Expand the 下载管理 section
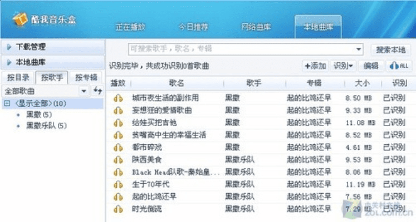416x222 pixels. click(53, 47)
